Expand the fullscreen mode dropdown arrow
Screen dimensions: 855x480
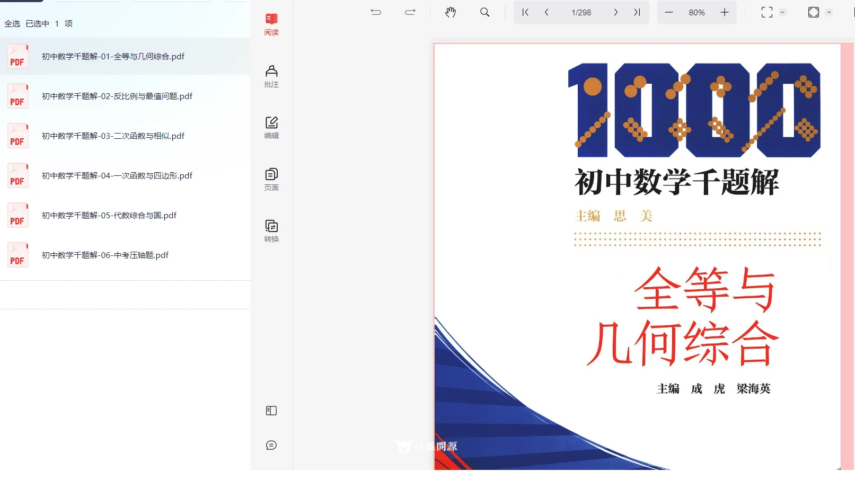click(x=782, y=13)
